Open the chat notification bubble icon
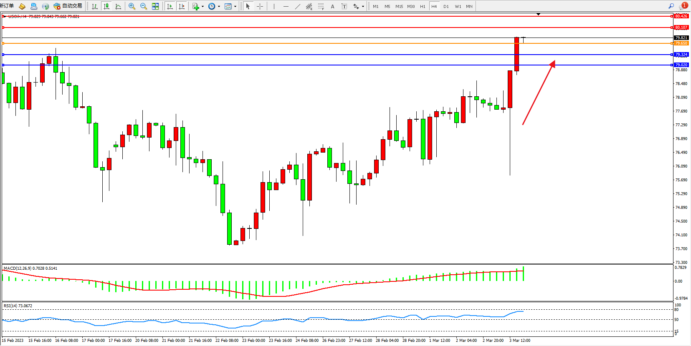 pyautogui.click(x=683, y=6)
